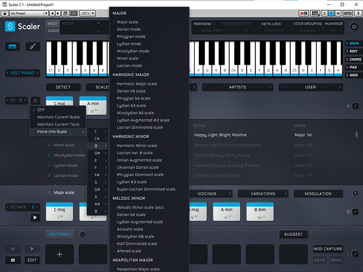Select Maintain Current Tonic
Screen dimensions: 363x272
point(58,124)
